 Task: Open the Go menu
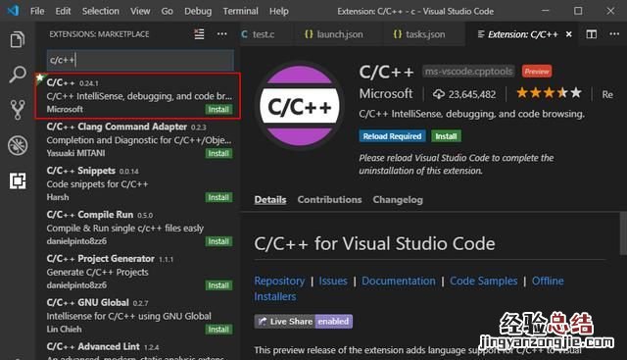(168, 11)
